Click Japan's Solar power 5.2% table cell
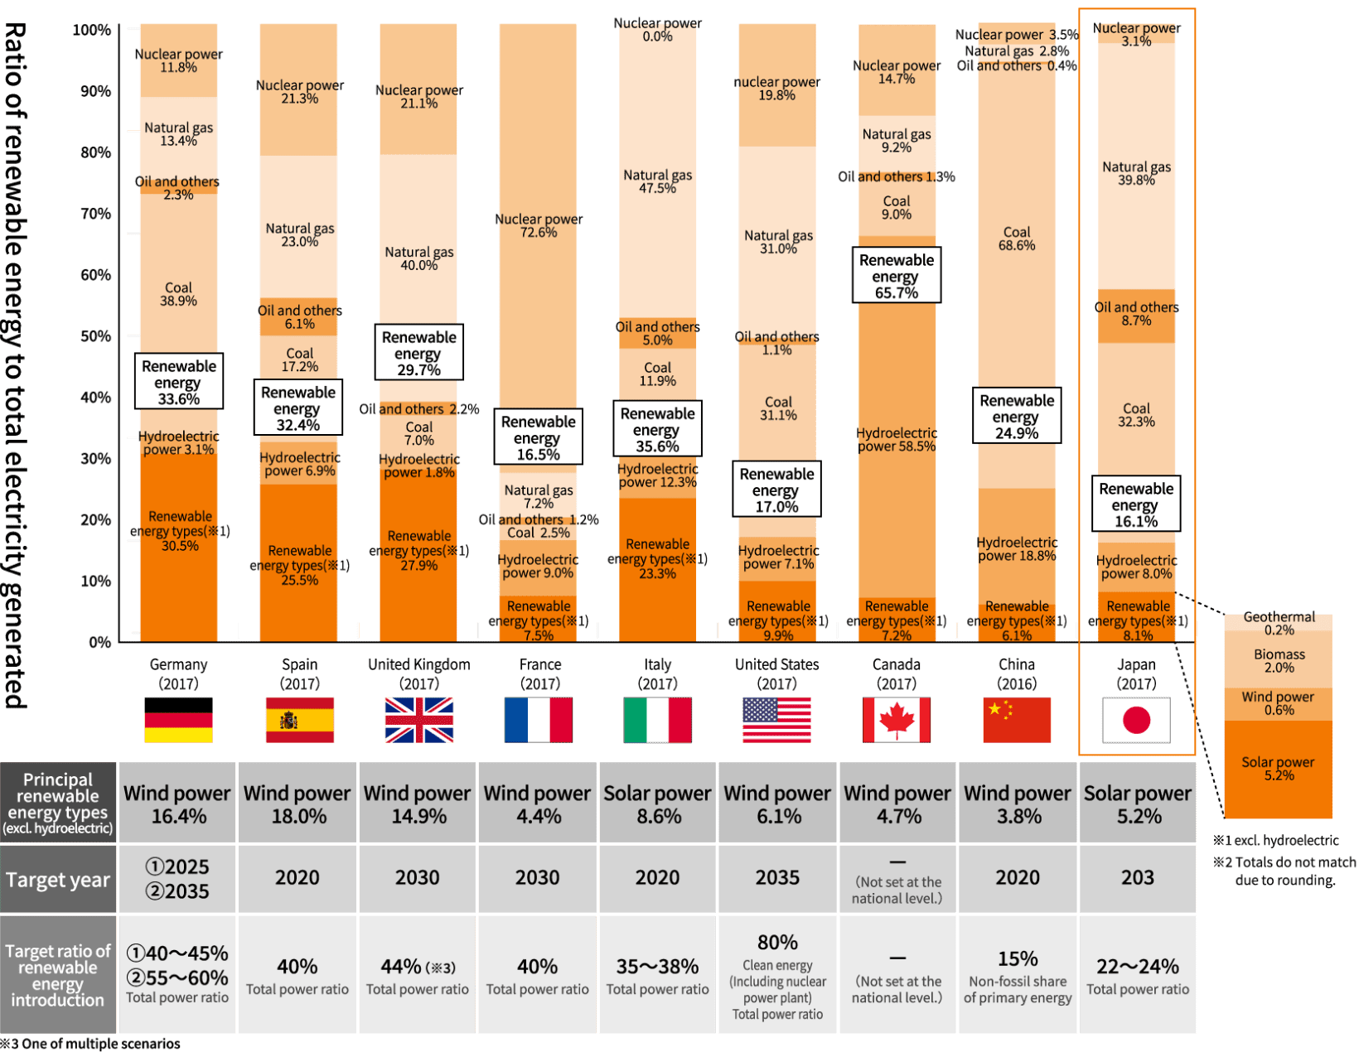 point(1138,803)
